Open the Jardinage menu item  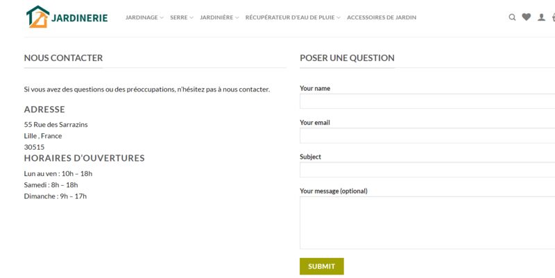pos(142,17)
